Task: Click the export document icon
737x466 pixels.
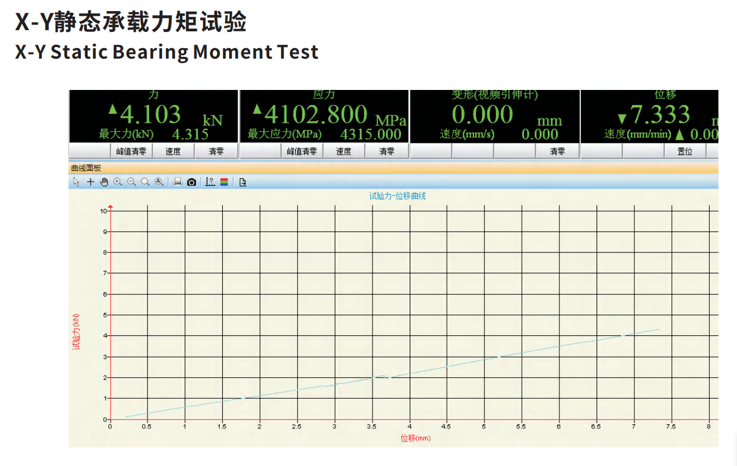Action: [x=243, y=182]
